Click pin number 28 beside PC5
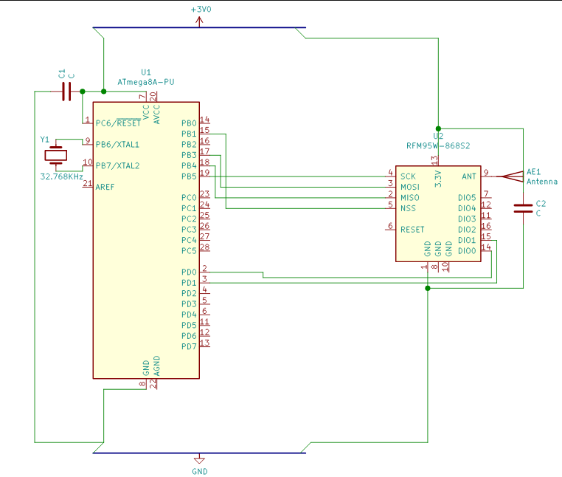This screenshot has height=477, width=562. click(204, 247)
